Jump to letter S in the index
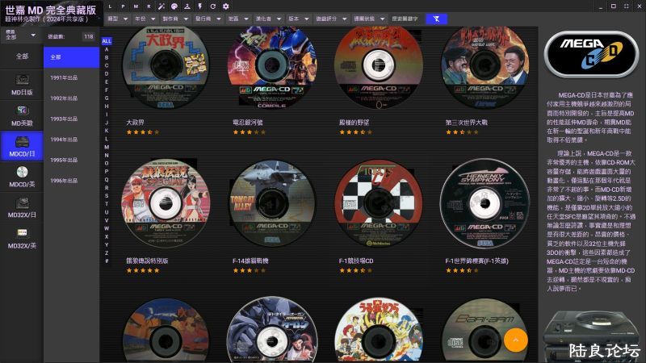Image resolution: width=646 pixels, height=363 pixels. (107, 195)
